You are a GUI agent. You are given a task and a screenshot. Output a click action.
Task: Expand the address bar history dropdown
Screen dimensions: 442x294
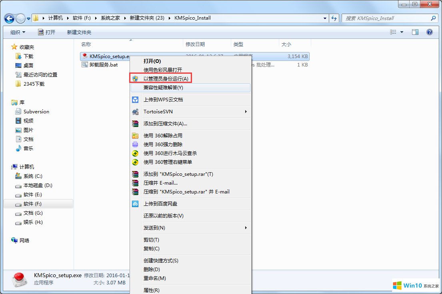(x=325, y=18)
